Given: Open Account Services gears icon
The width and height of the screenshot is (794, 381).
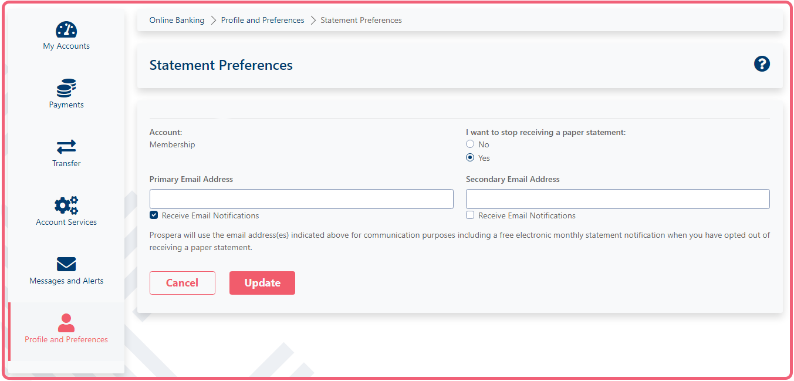Looking at the screenshot, I should click(66, 205).
